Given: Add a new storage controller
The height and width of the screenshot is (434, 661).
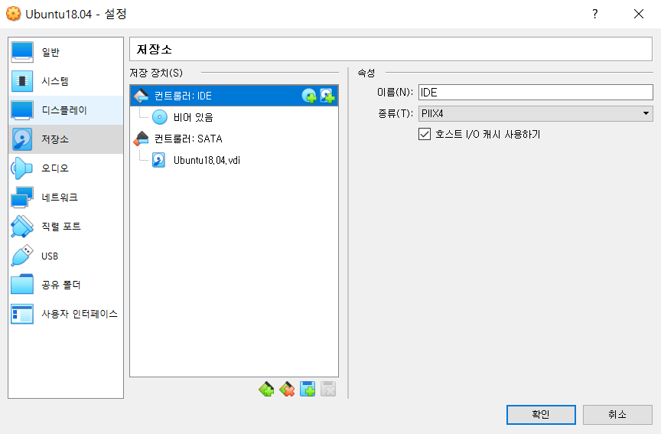Looking at the screenshot, I should tap(266, 389).
